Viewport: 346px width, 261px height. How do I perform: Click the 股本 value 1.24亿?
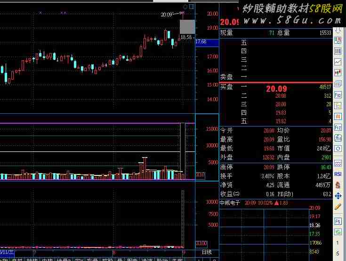point(324,176)
